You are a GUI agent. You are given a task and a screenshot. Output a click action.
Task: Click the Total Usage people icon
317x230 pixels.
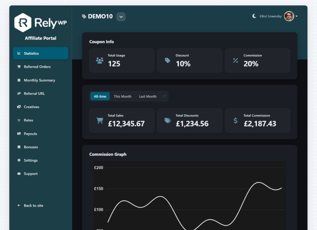coord(100,60)
